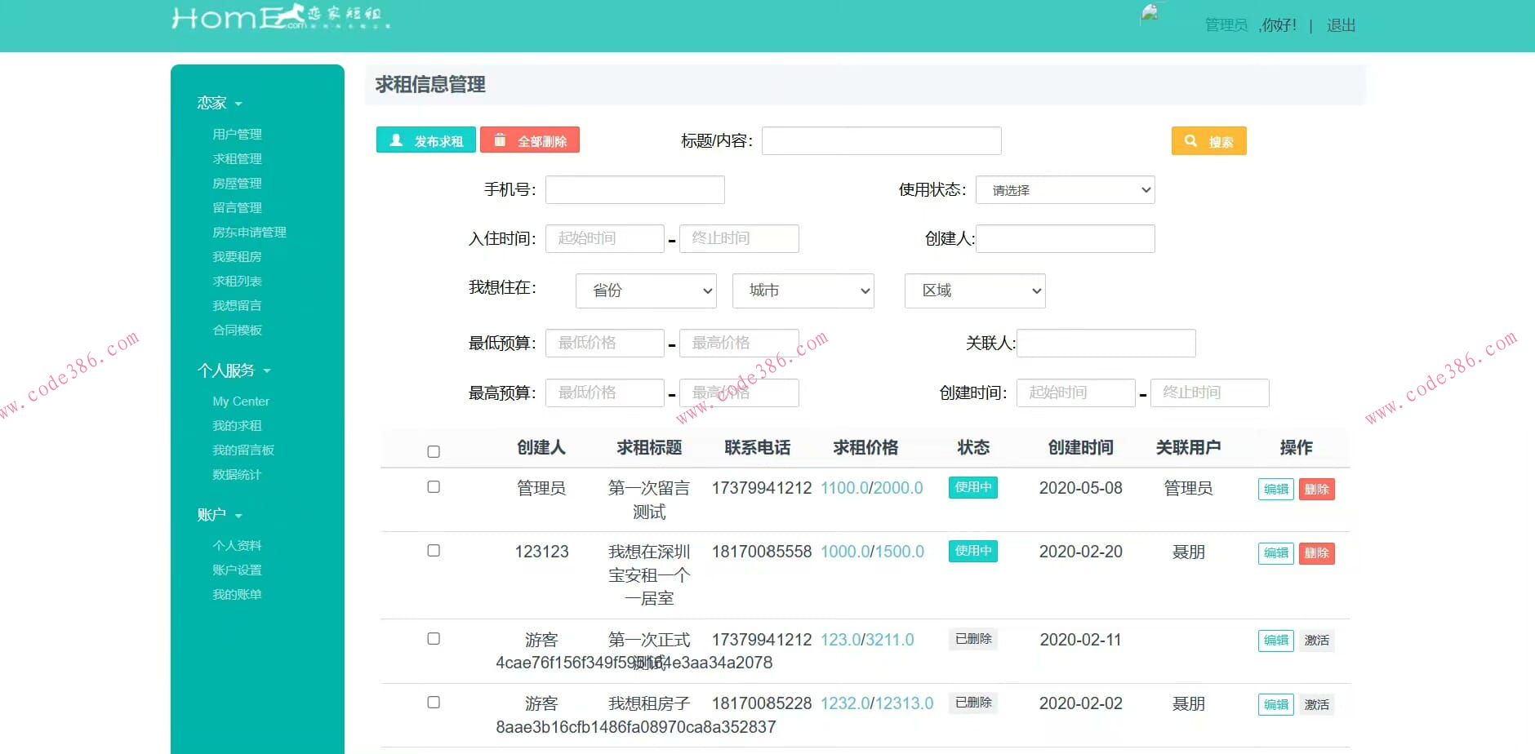Click 激活 on the 我想租房子 row
The image size is (1535, 754).
tap(1317, 704)
